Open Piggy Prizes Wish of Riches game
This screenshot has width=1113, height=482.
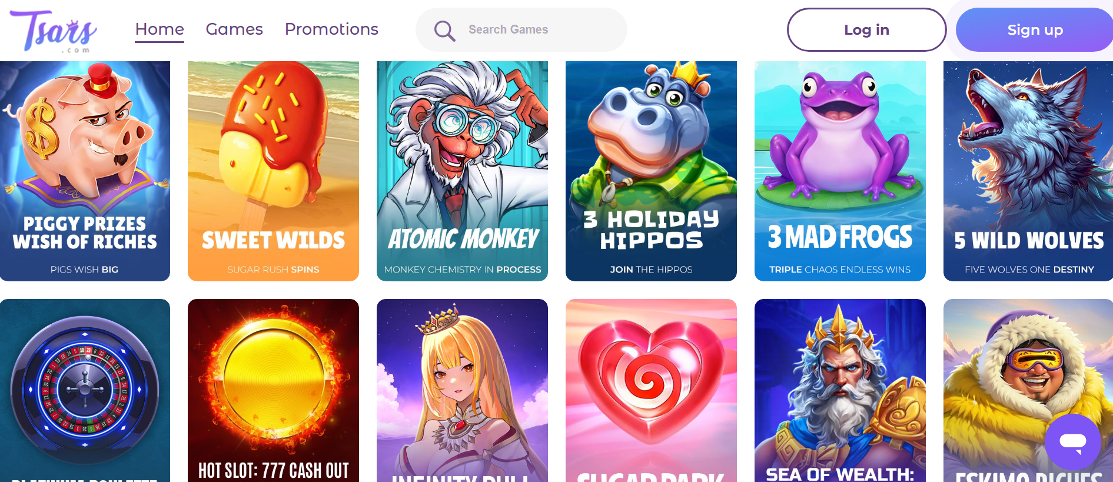coord(85,171)
